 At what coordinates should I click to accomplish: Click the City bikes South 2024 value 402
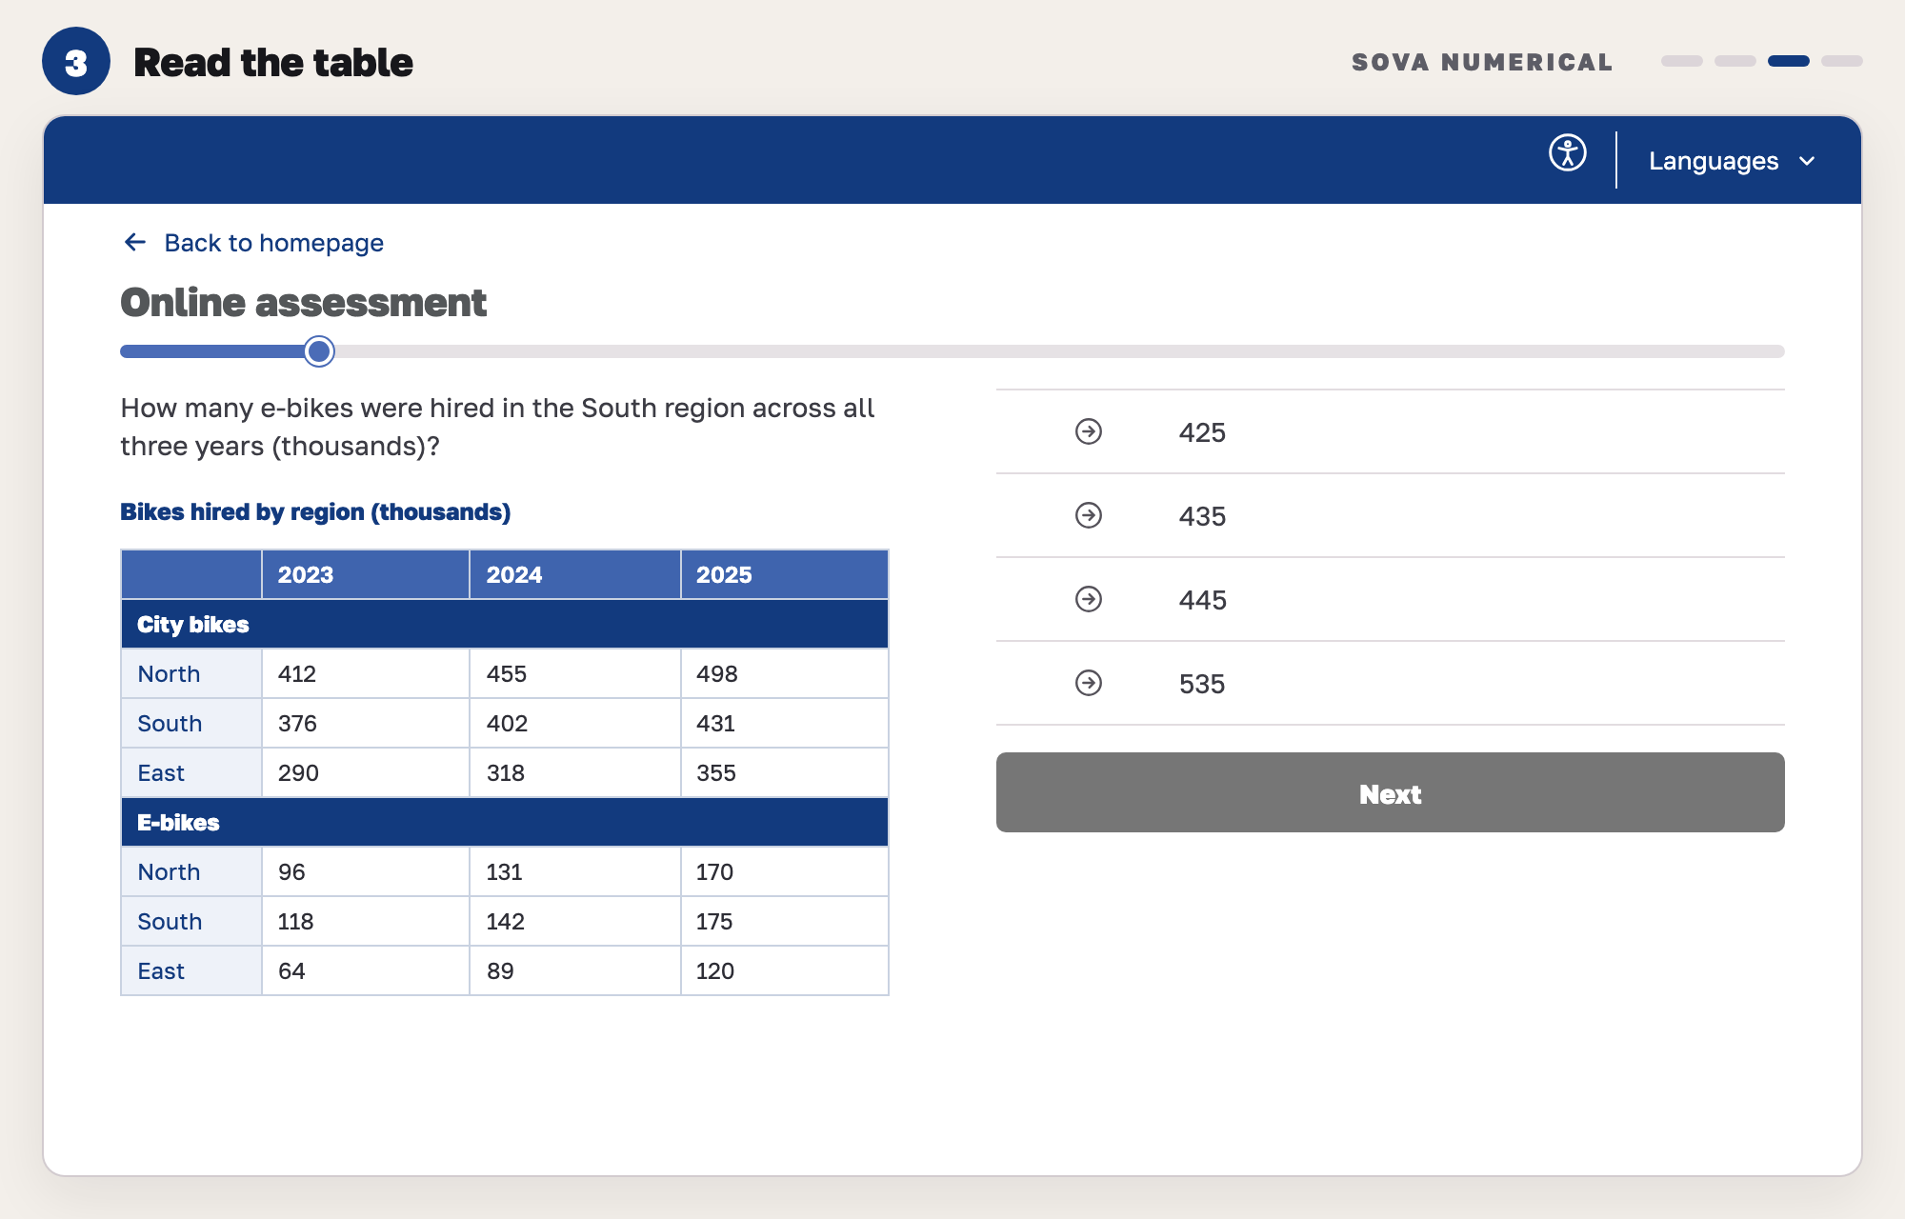pos(575,723)
